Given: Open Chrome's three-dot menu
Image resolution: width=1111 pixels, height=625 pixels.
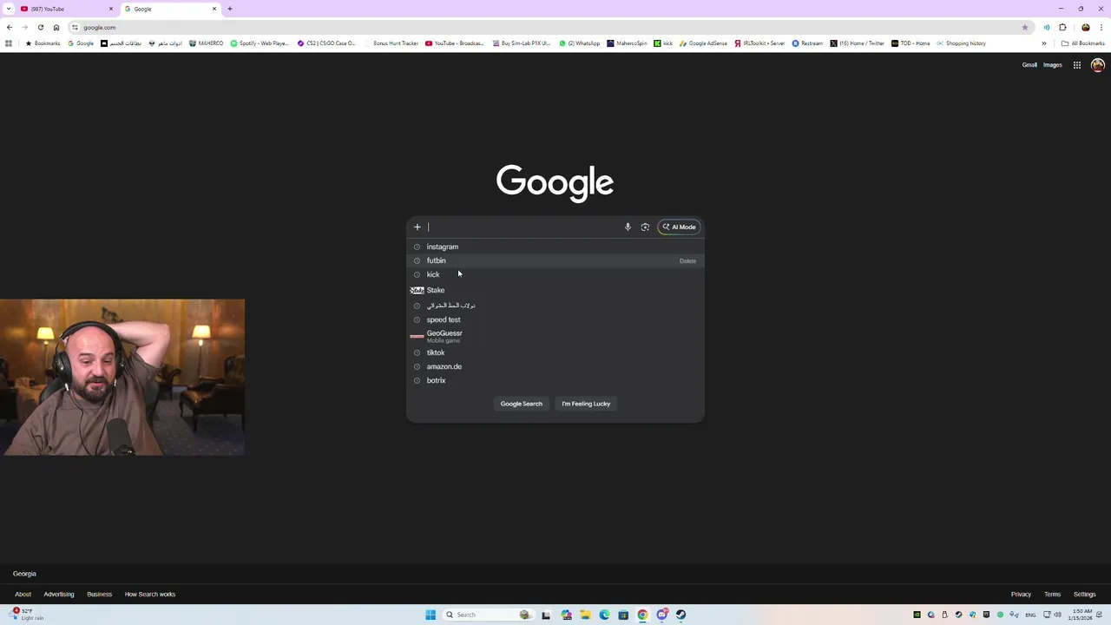Looking at the screenshot, I should [x=1101, y=27].
